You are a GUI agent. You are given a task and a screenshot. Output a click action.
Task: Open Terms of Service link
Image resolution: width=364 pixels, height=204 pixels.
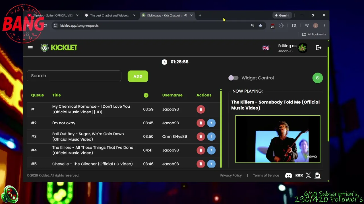click(x=266, y=175)
